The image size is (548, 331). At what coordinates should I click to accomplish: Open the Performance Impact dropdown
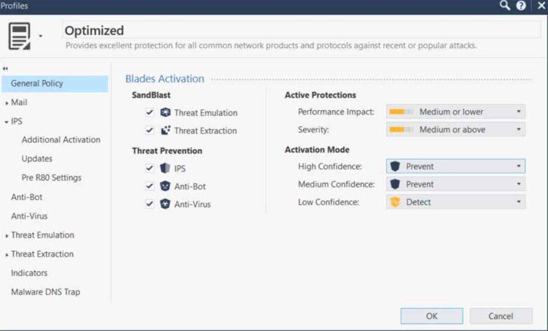tap(455, 112)
